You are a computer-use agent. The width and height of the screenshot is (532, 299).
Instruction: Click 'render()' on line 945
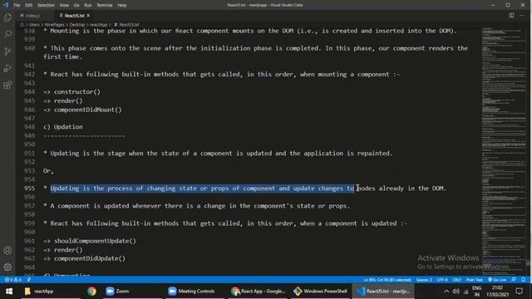[68, 100]
